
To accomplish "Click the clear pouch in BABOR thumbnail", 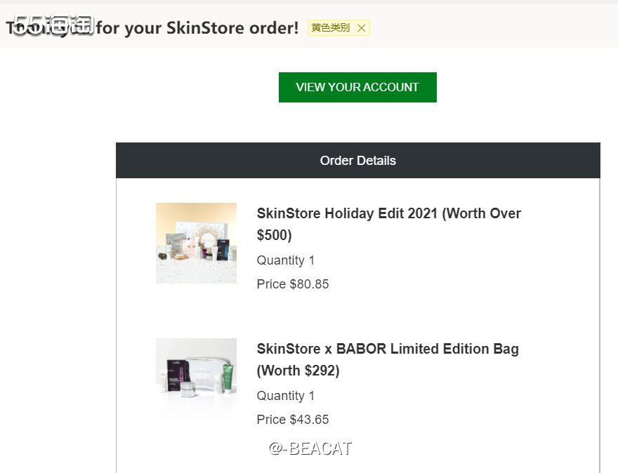I will coord(208,371).
